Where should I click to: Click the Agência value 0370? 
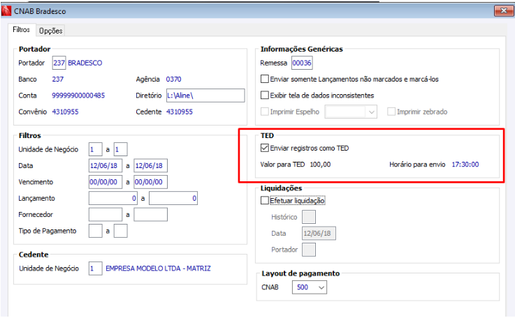click(173, 79)
